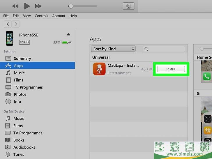The height and width of the screenshot is (159, 212).
Task: Open the AirPlay output button
Action: click(129, 6)
